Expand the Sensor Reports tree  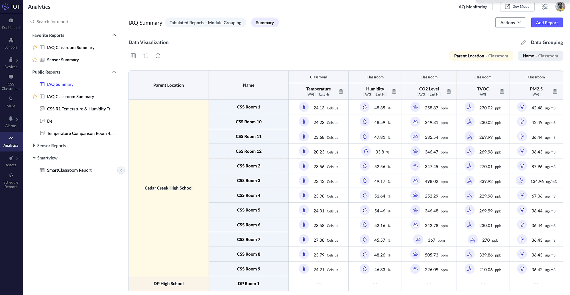pyautogui.click(x=34, y=146)
